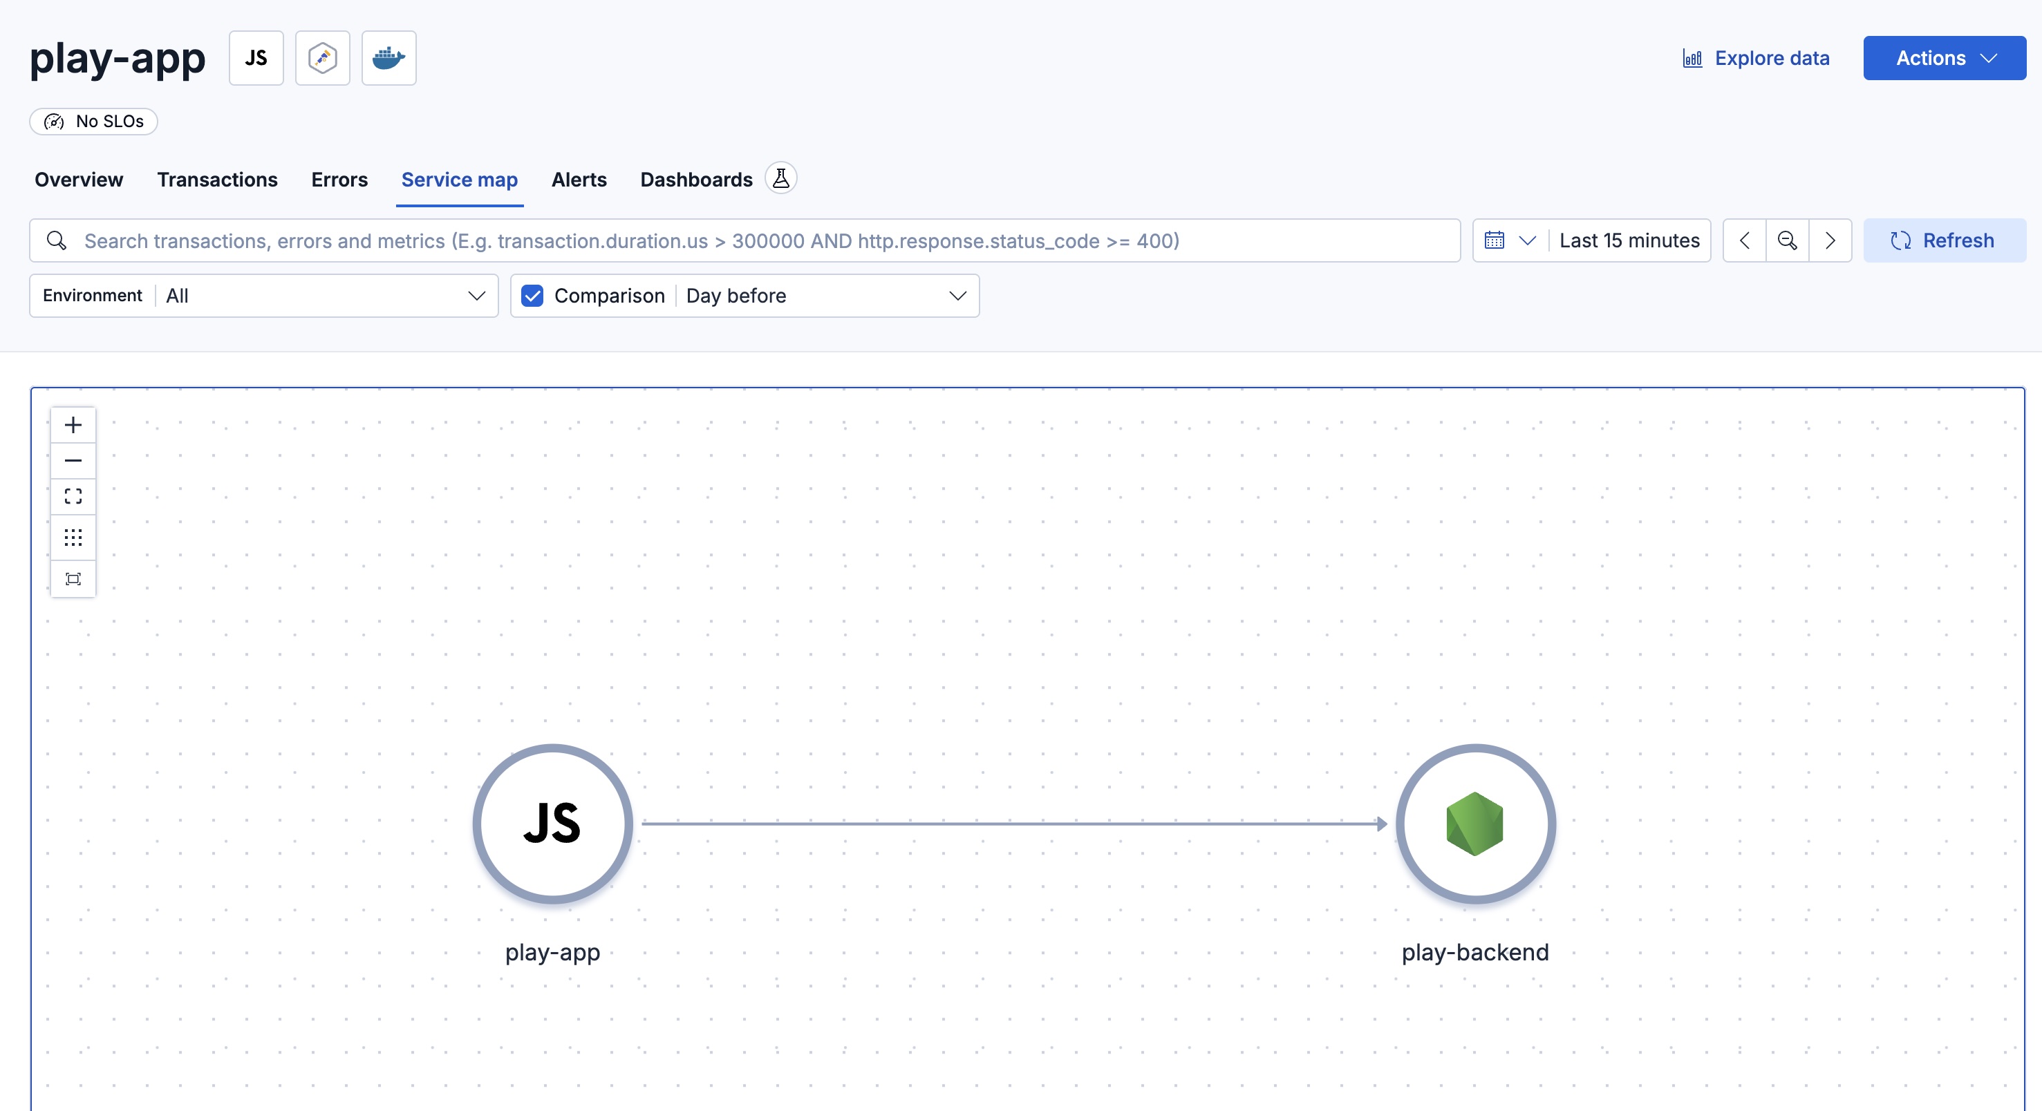The height and width of the screenshot is (1111, 2042).
Task: Click the fit-to-view corners icon
Action: coord(73,497)
